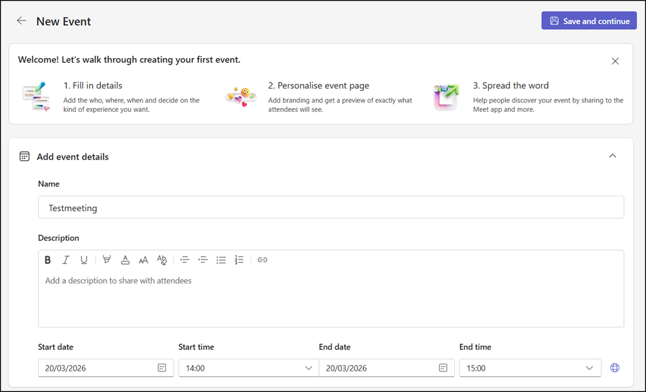The width and height of the screenshot is (646, 392).
Task: Clear formatting with the eraser icon
Action: 163,260
